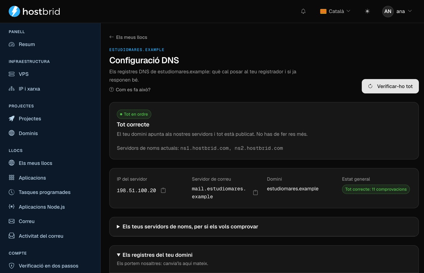Click ns2.hostbrid.com name server text
The width and height of the screenshot is (424, 273).
point(259,148)
